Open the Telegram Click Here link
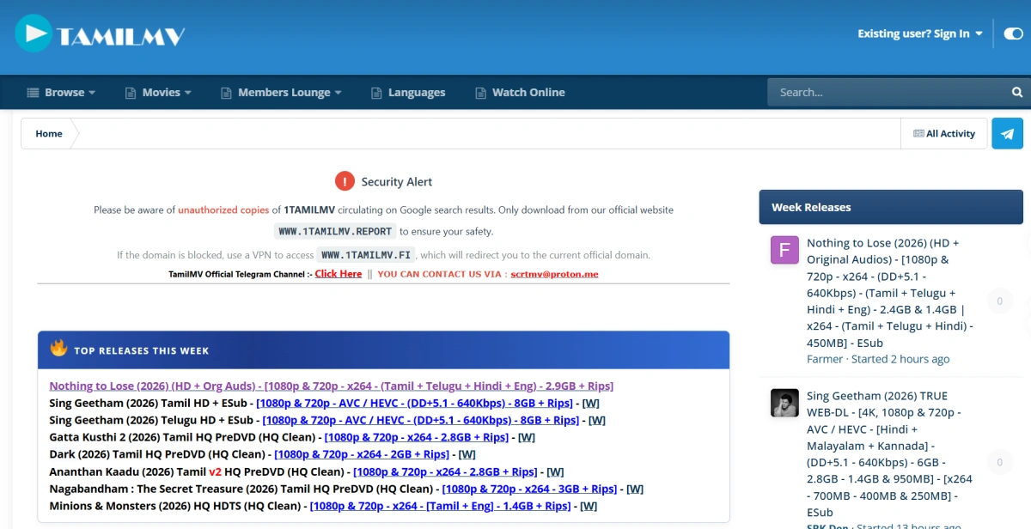The image size is (1031, 529). point(339,274)
